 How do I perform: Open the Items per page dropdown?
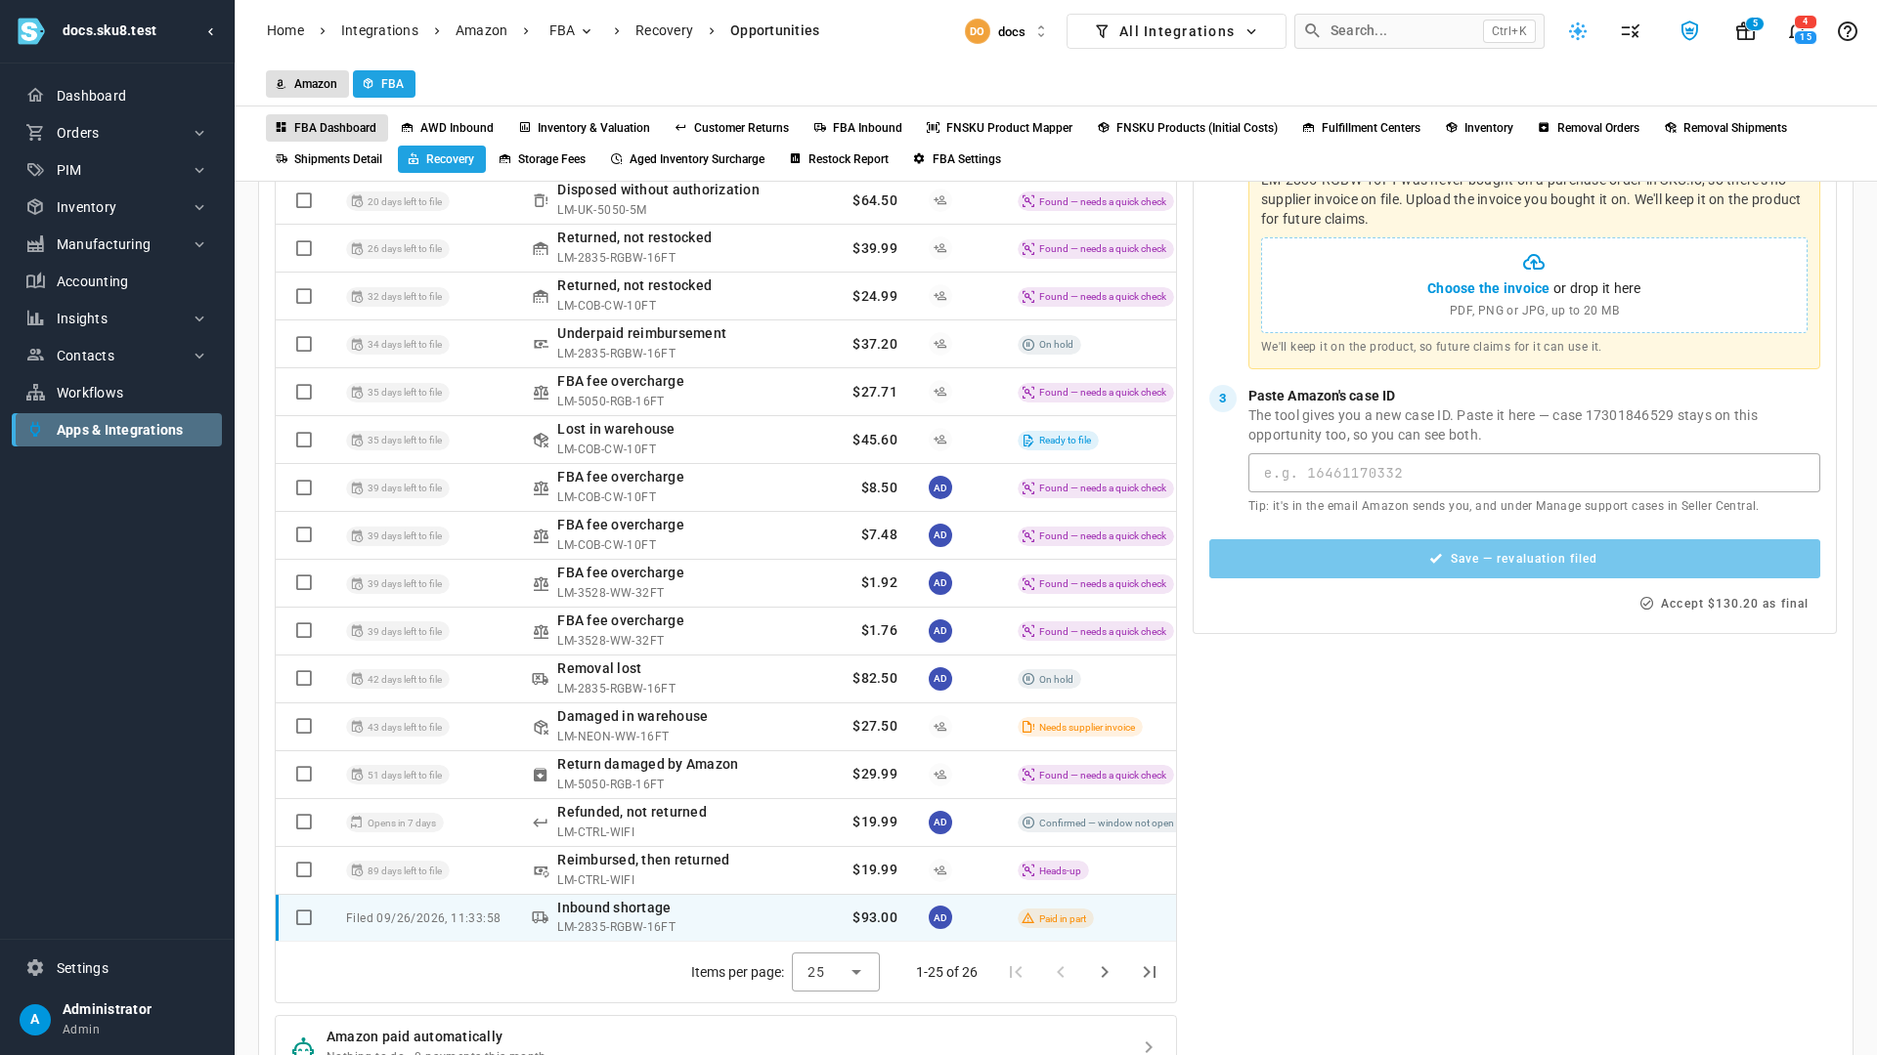coord(836,972)
